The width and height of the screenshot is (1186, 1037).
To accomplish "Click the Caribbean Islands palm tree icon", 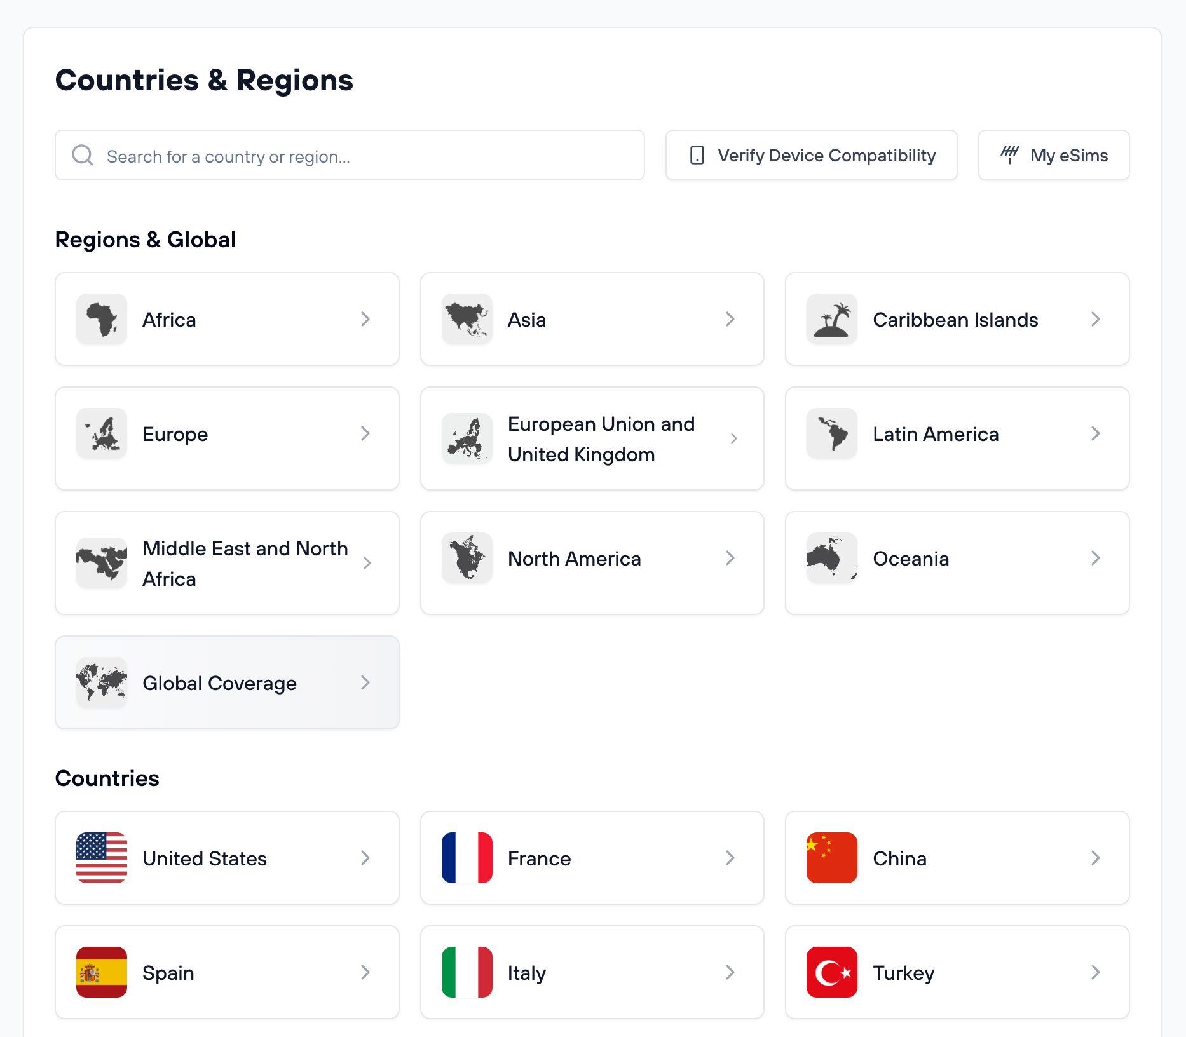I will click(831, 319).
